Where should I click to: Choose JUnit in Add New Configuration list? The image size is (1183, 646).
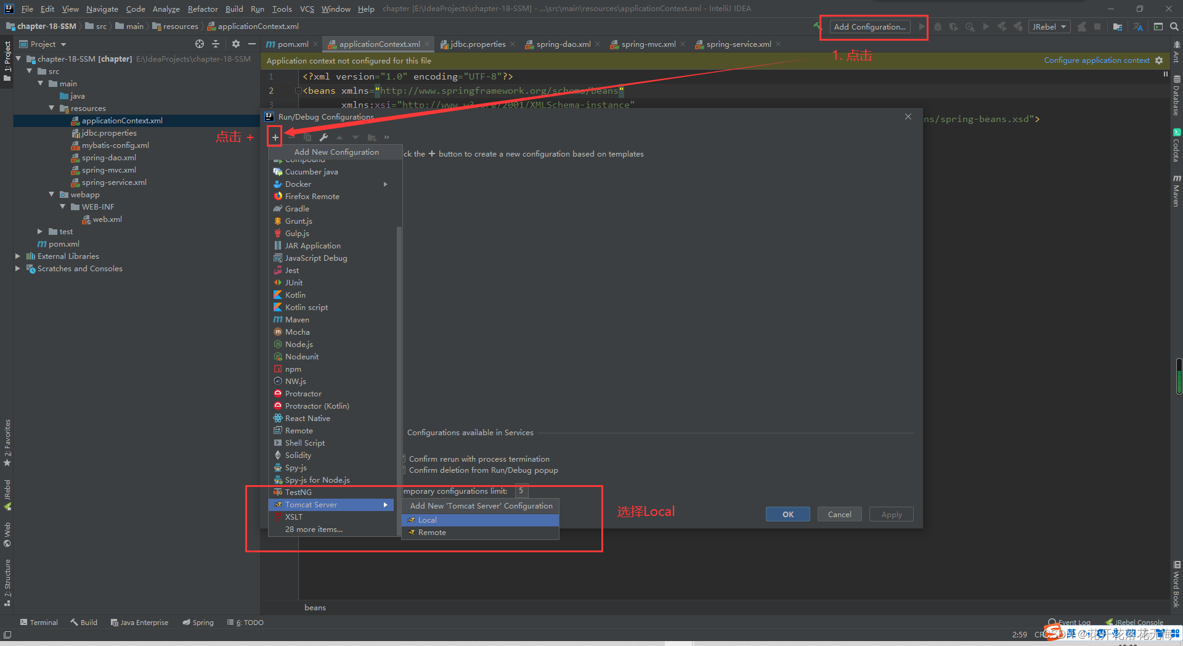331,283
